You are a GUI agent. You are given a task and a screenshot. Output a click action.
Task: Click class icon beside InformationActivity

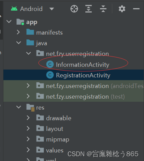(50, 64)
